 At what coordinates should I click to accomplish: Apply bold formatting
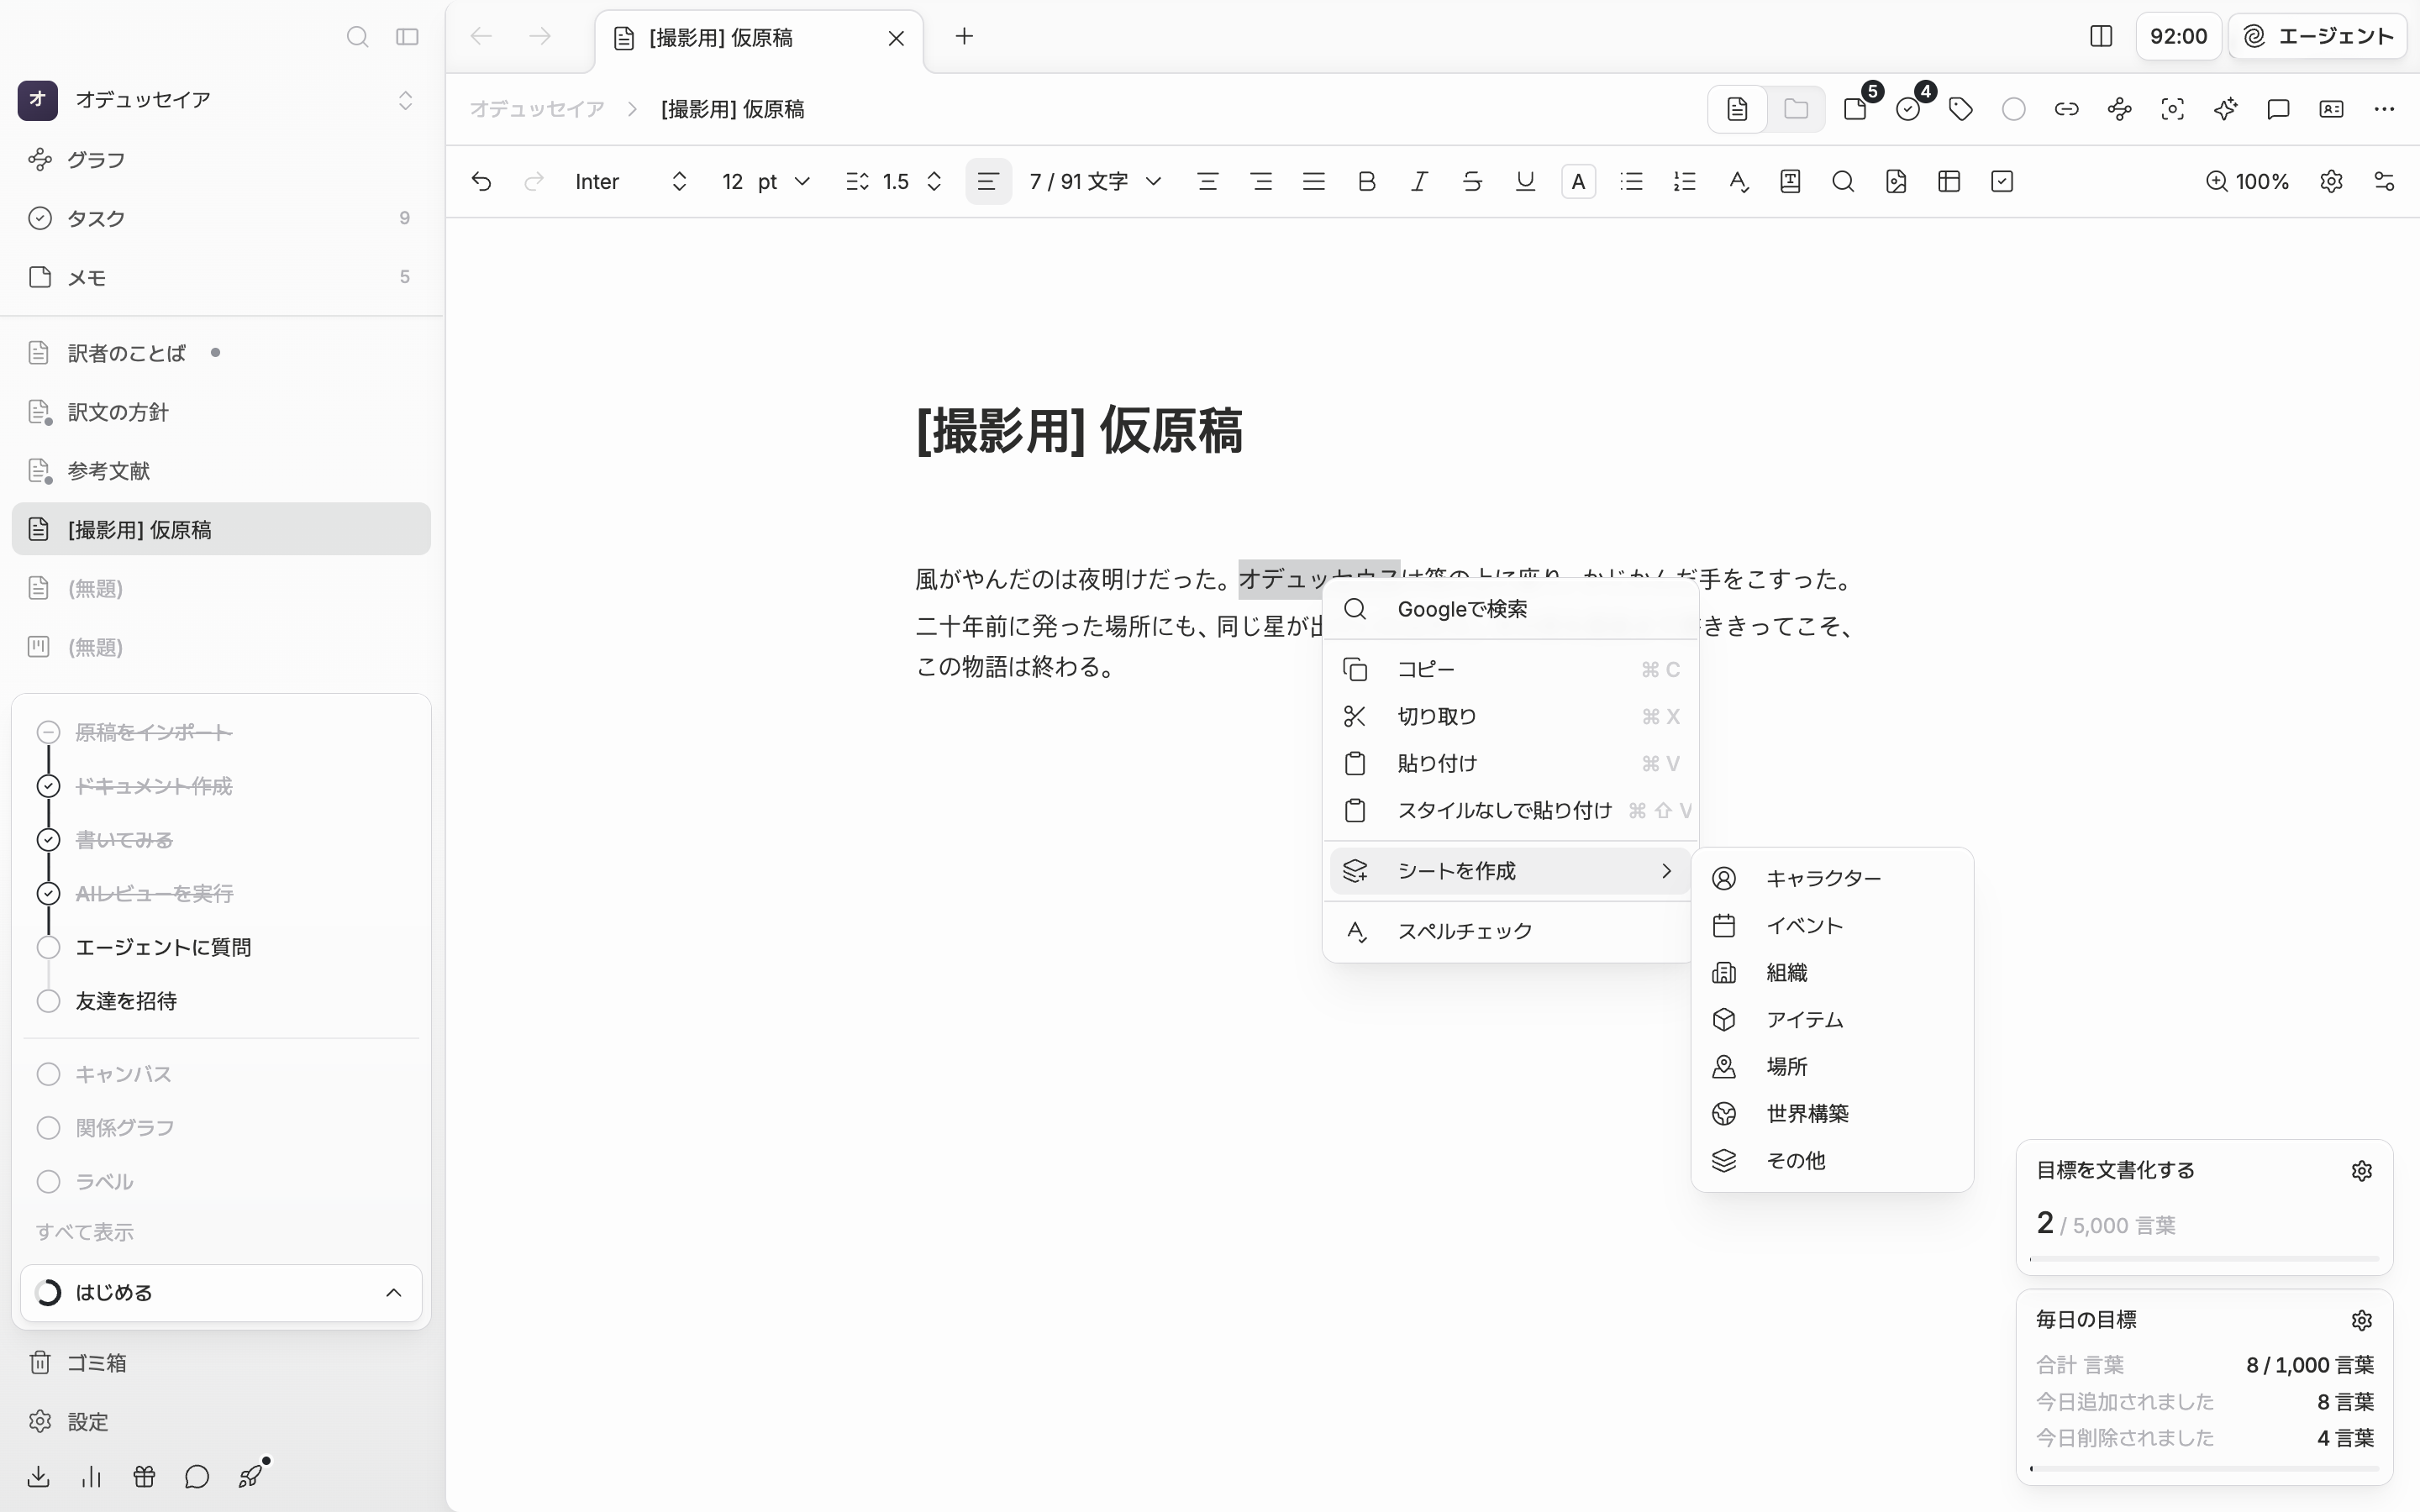tap(1366, 181)
